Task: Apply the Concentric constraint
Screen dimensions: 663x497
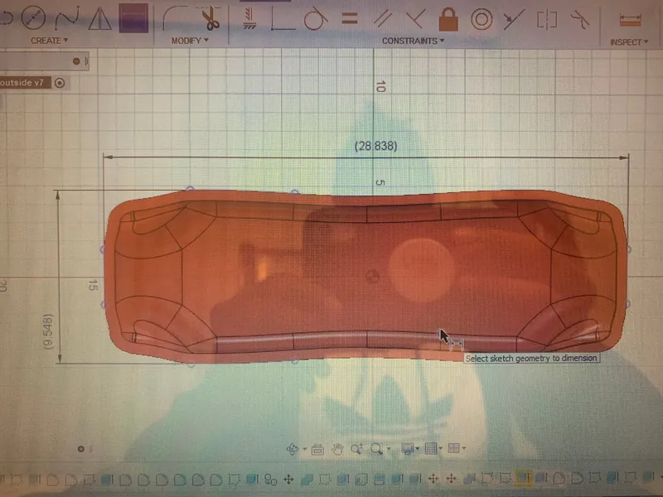Action: (x=482, y=19)
